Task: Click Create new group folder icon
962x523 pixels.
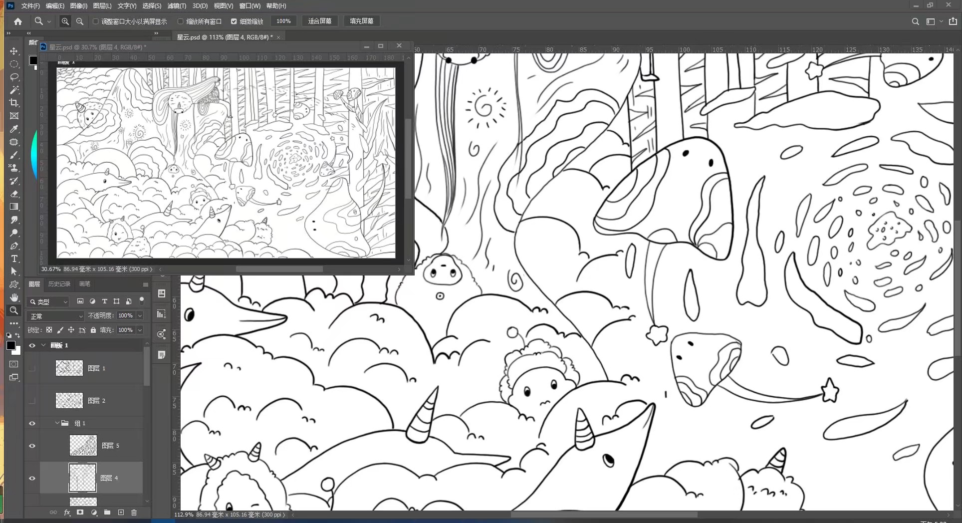Action: (107, 513)
